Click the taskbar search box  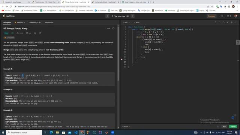pyautogui.click(x=24, y=132)
